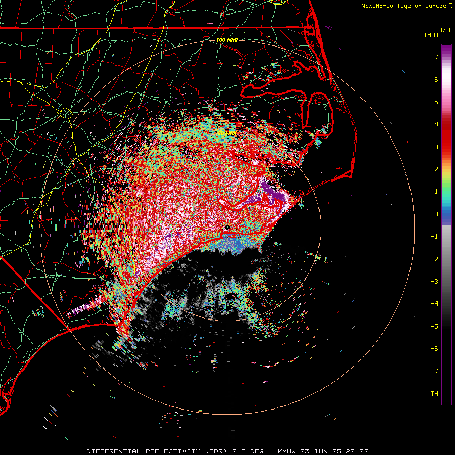This screenshot has height=455, width=455.
Task: Click the -2 dB scale value
Action: [434, 259]
